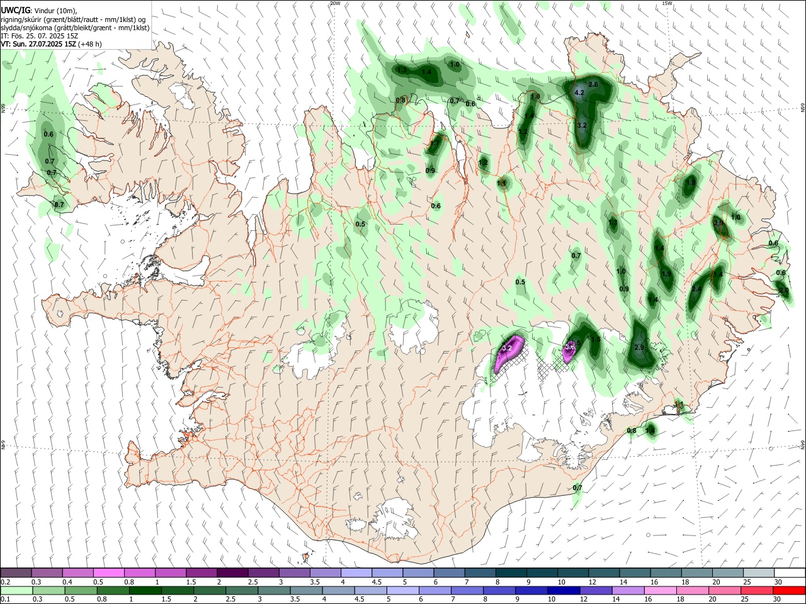Select the 10 deep blue swatch in lower legend row
This screenshot has width=806, height=604.
[563, 590]
